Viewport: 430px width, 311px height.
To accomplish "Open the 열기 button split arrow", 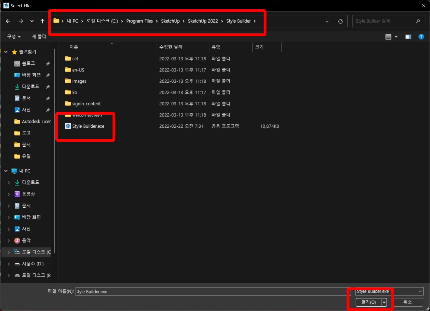I will pos(384,302).
